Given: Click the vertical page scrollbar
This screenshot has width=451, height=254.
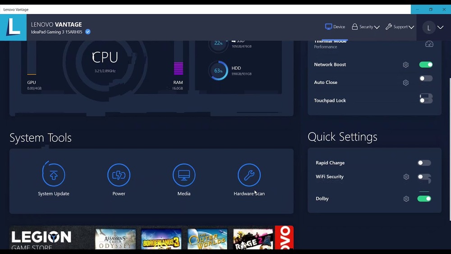Looking at the screenshot, I should [x=450, y=149].
